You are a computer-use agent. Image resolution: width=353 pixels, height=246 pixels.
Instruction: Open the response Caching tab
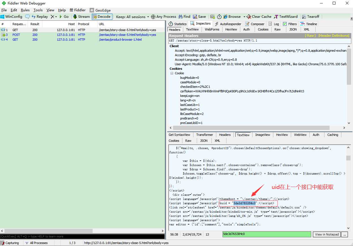[333, 135]
